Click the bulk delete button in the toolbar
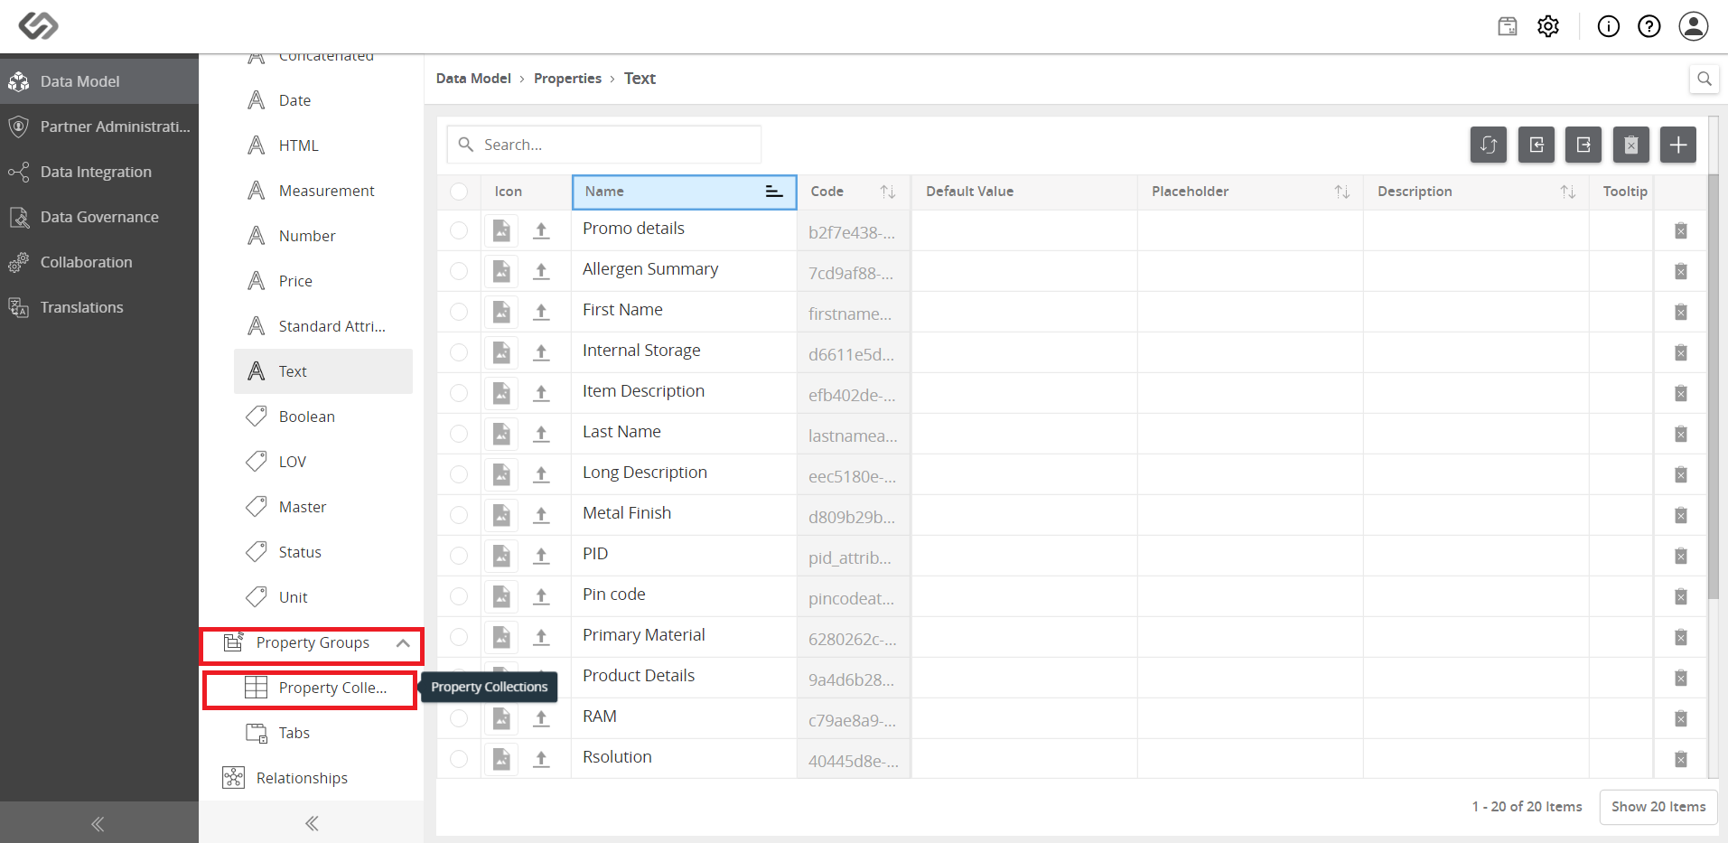This screenshot has width=1728, height=843. [x=1631, y=145]
